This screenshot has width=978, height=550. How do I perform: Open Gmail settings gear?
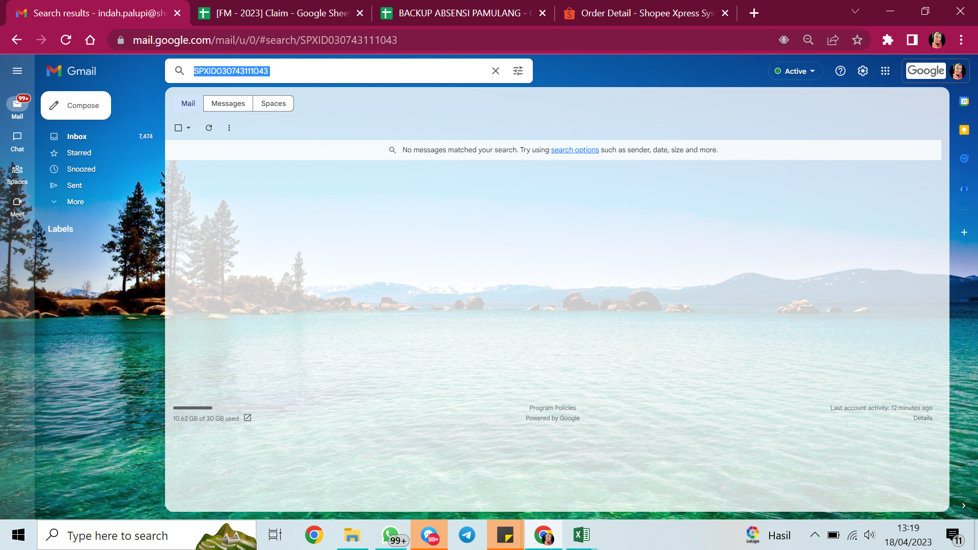pos(862,71)
